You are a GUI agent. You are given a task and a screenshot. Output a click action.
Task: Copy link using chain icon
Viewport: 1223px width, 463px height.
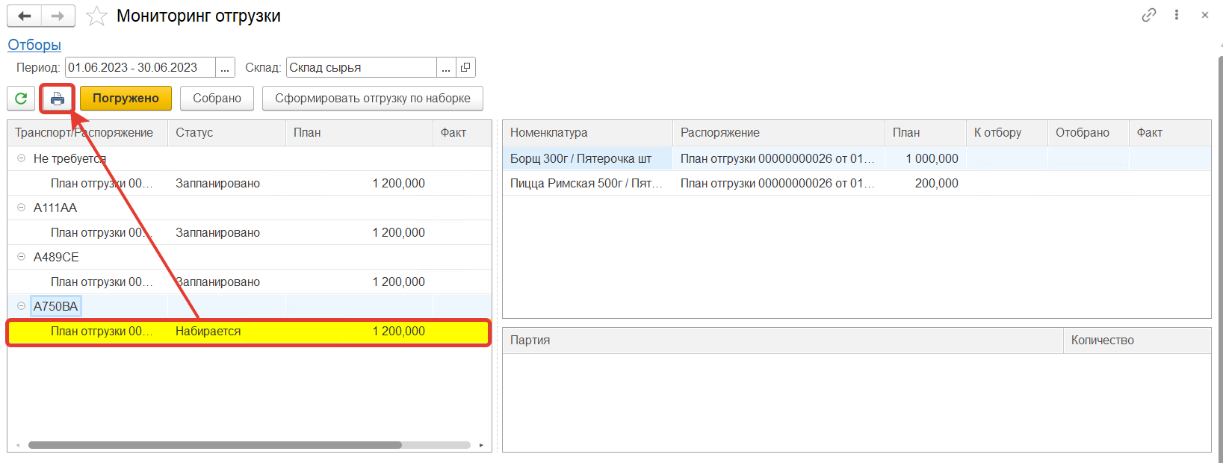(1148, 15)
